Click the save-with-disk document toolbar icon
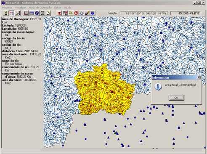 tap(65, 13)
